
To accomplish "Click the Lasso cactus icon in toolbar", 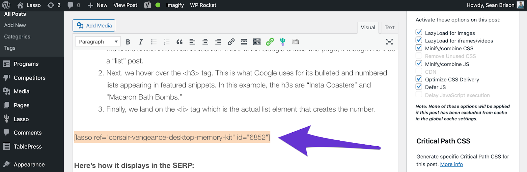I will [283, 41].
